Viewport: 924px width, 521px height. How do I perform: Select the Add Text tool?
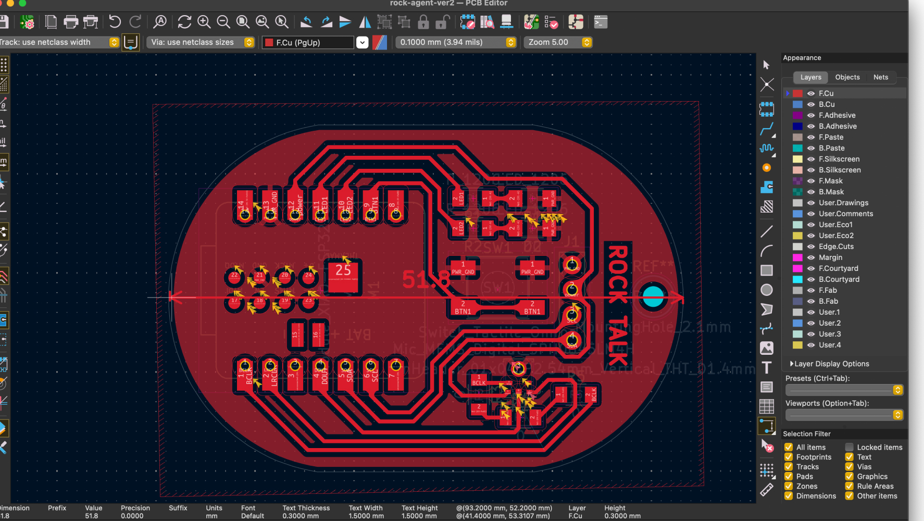click(x=766, y=368)
